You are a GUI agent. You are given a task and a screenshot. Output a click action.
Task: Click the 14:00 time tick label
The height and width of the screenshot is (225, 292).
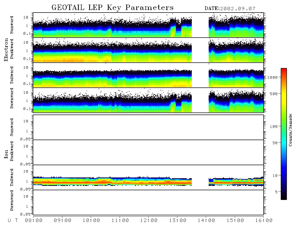click(x=206, y=220)
